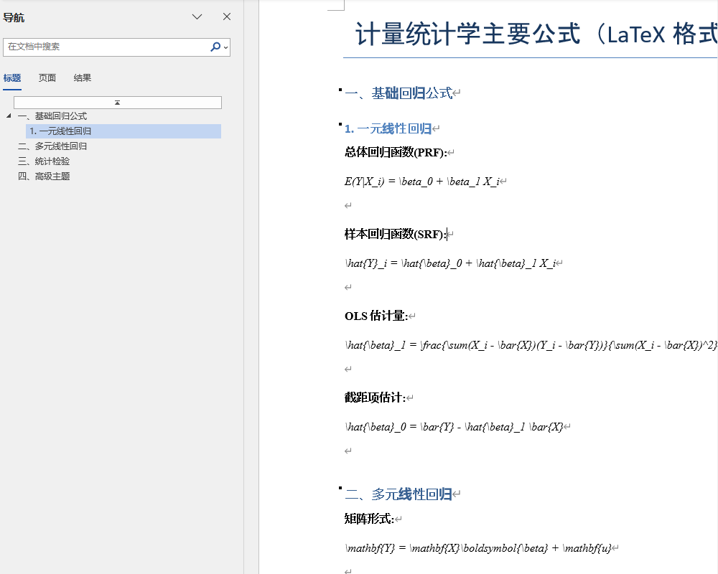Click the E(Y|X_i) formula line
Screen dimensions: 718x574
421,182
